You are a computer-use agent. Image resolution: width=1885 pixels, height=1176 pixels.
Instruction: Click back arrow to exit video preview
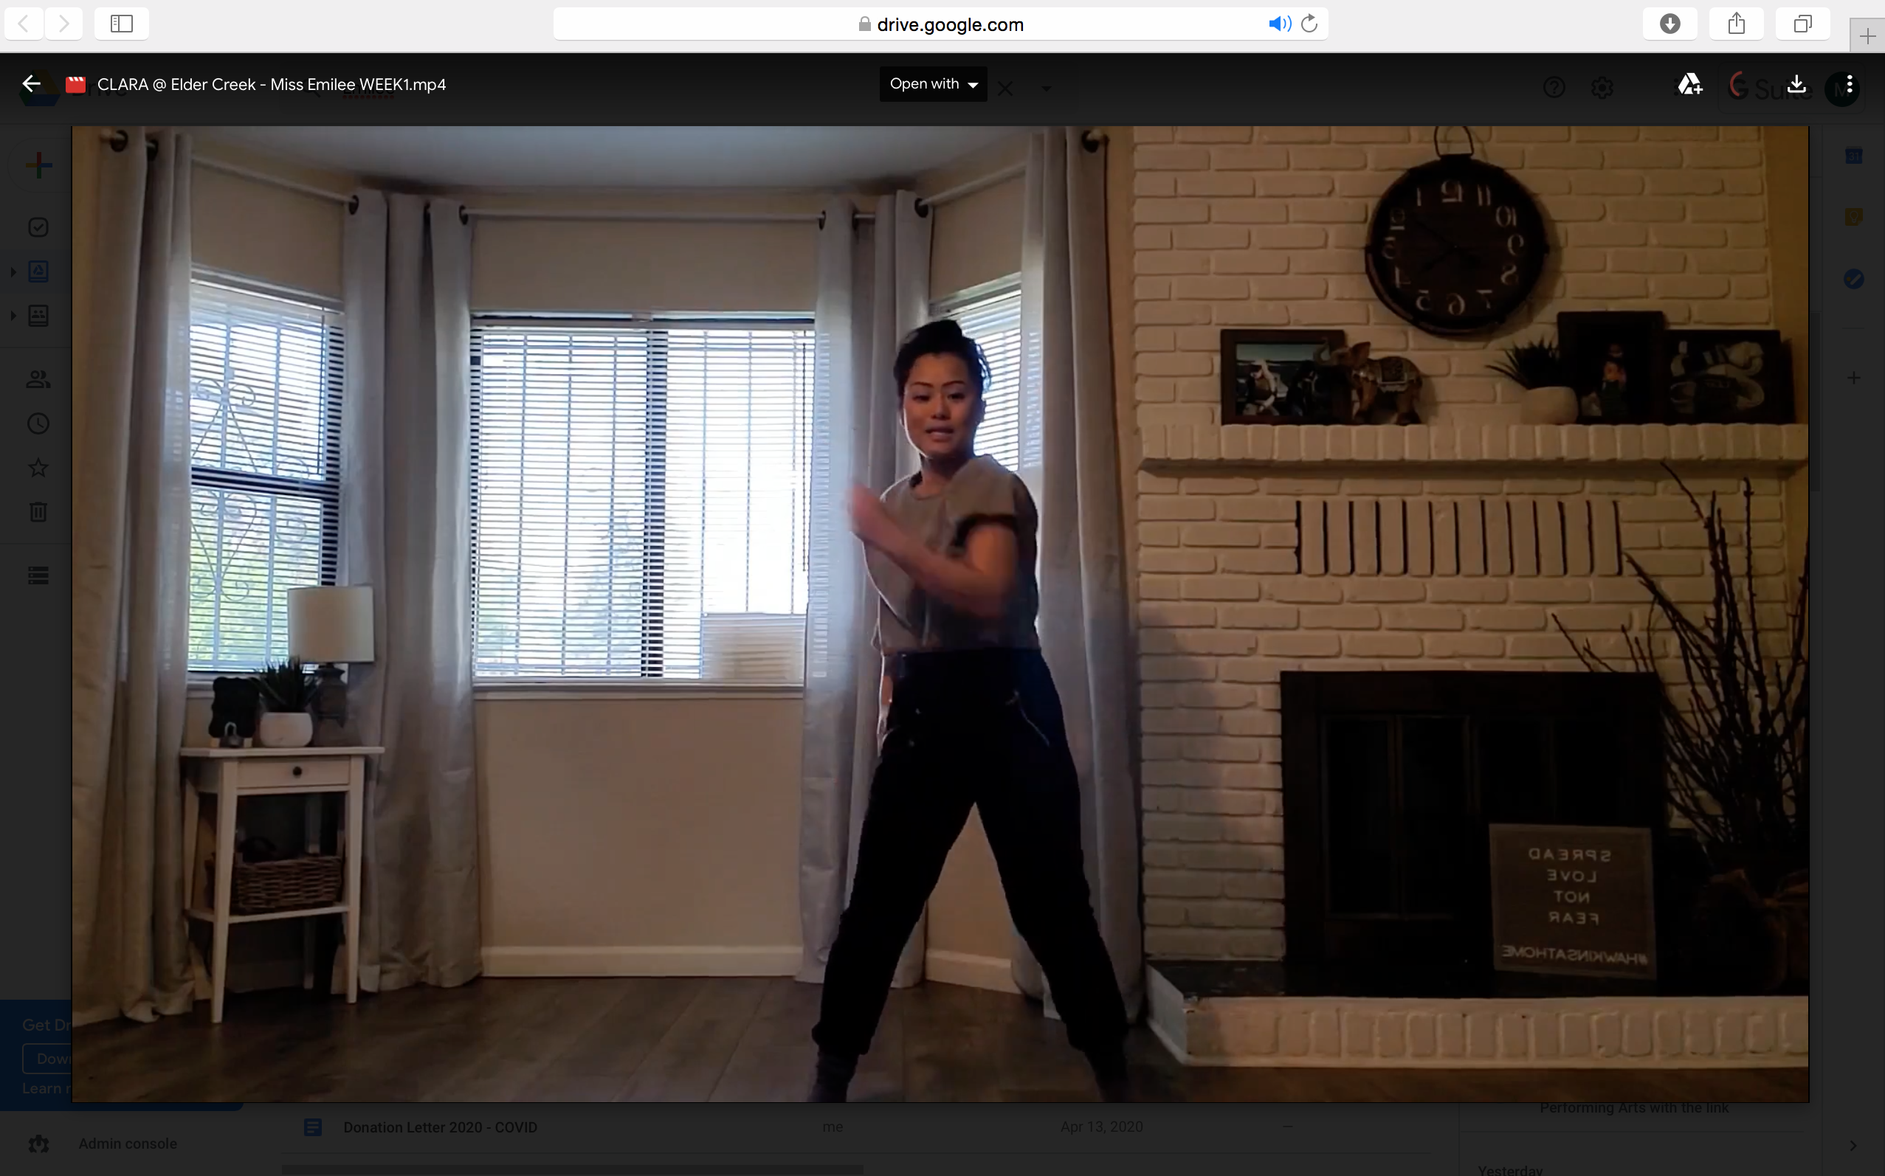point(31,84)
